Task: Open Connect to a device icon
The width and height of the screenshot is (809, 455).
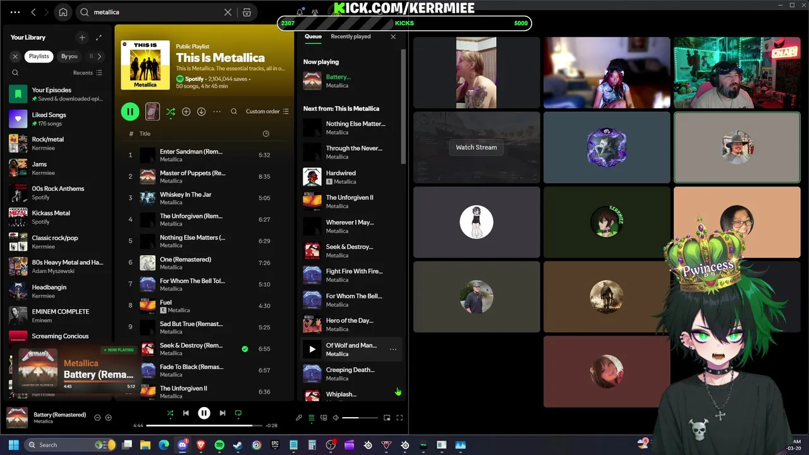Action: [x=324, y=418]
